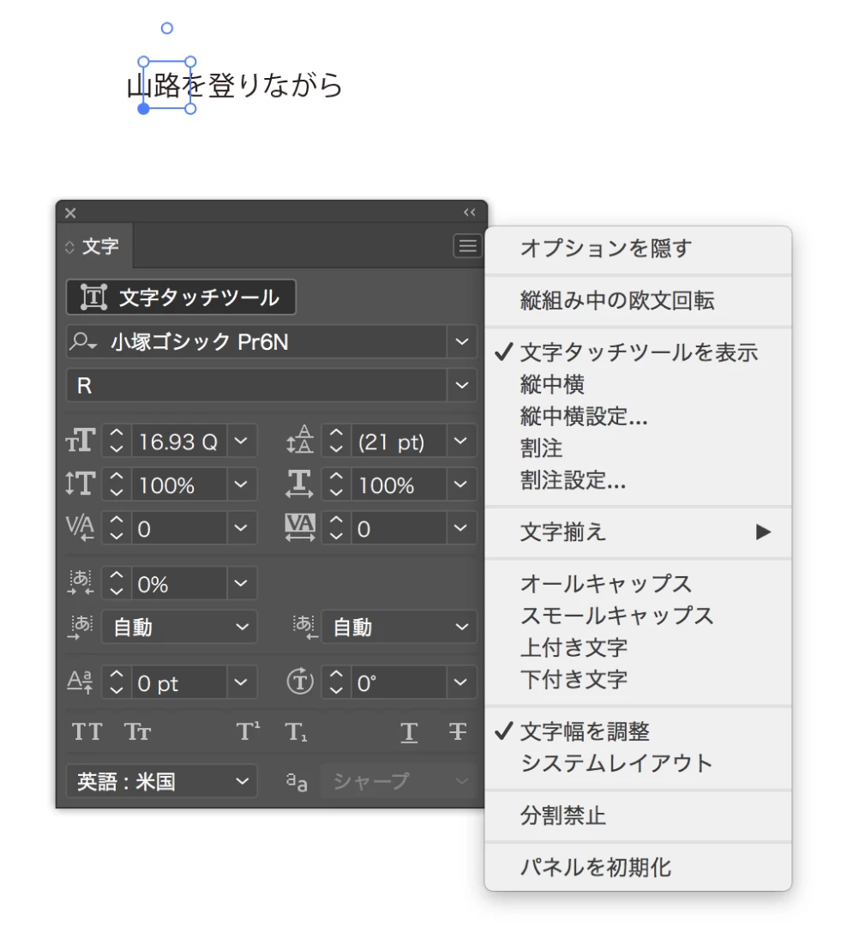Open the baseline shift 0 pt dropdown
The width and height of the screenshot is (847, 926).
(x=241, y=682)
